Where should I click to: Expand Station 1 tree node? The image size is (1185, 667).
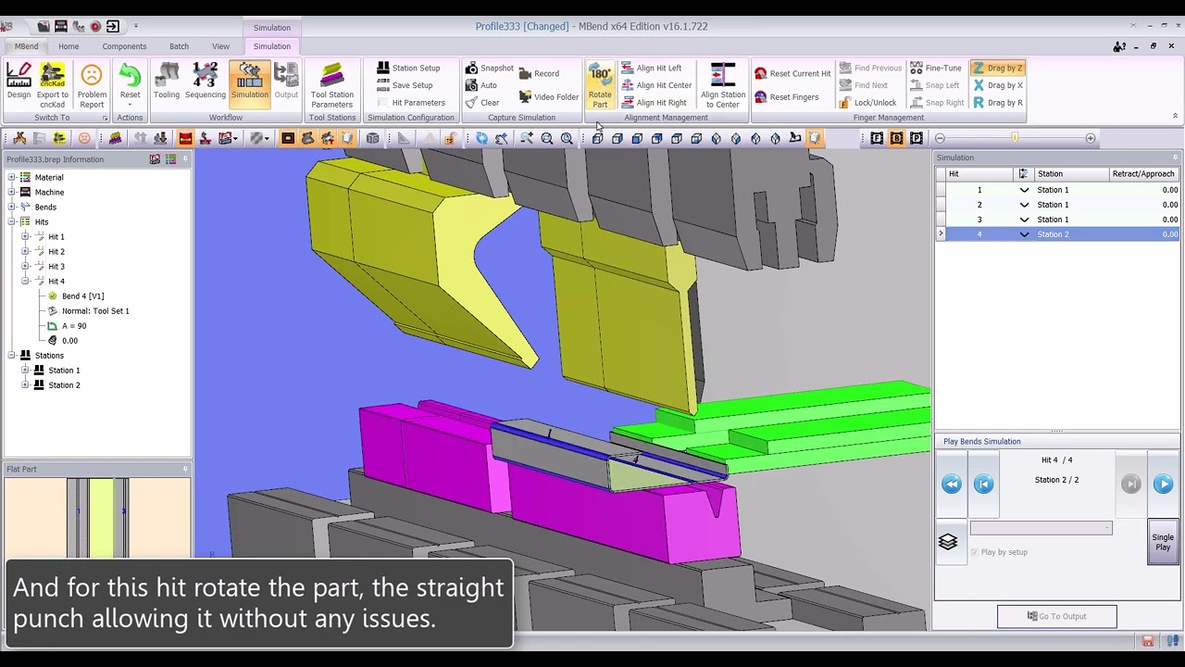(25, 370)
